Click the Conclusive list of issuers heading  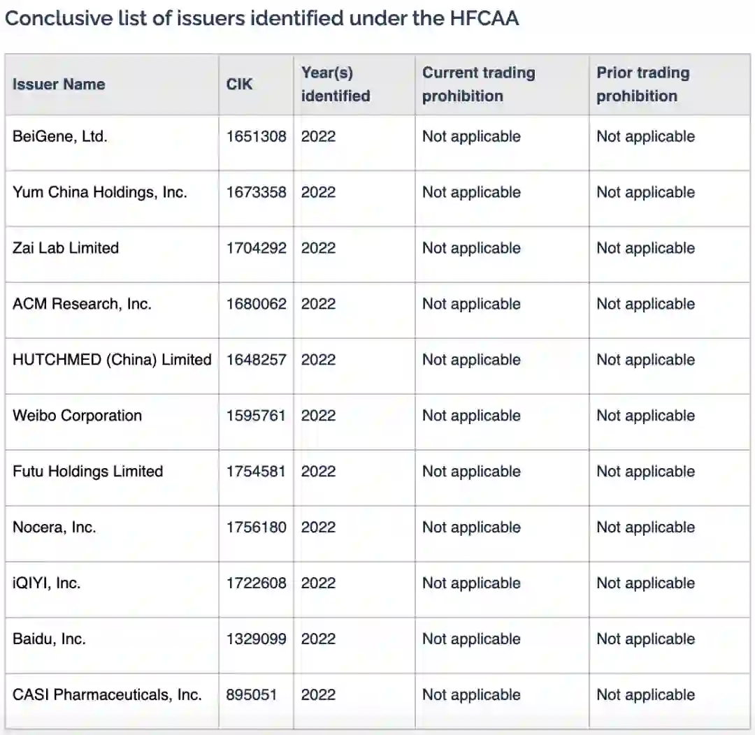pos(261,18)
